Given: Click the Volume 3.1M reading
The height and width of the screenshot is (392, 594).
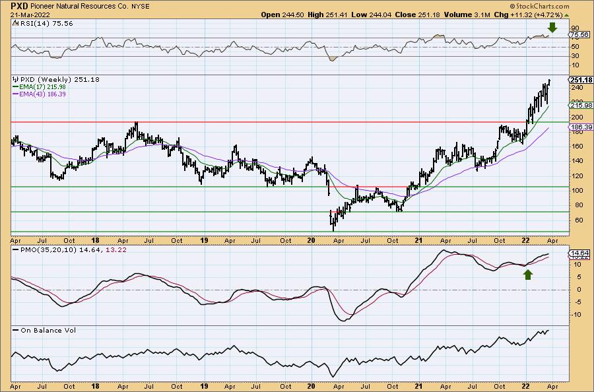Looking at the screenshot, I should click(x=467, y=15).
